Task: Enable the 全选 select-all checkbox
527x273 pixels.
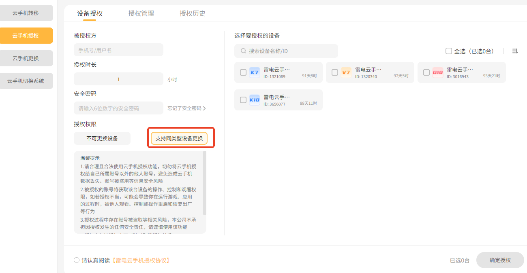Action: 449,51
